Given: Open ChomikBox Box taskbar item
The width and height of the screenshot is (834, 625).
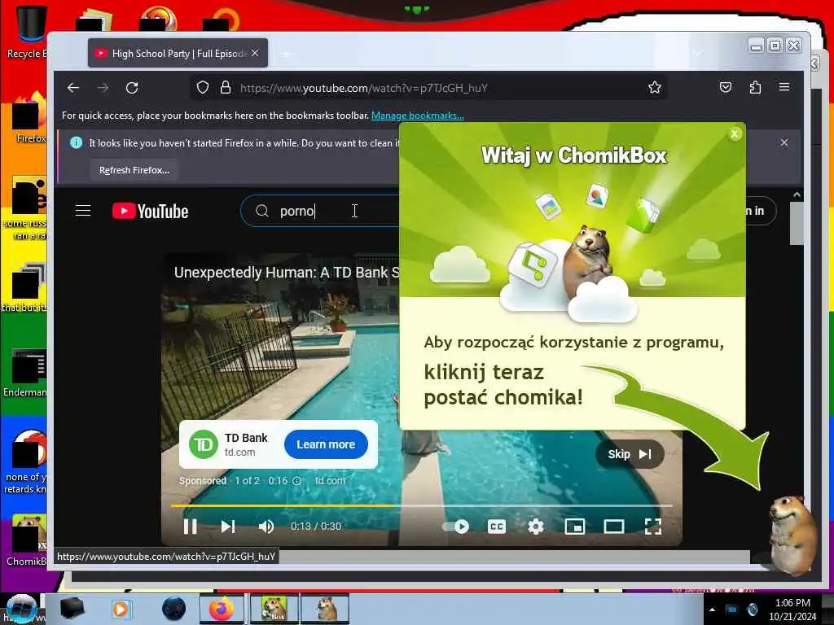Looking at the screenshot, I should pos(275,609).
